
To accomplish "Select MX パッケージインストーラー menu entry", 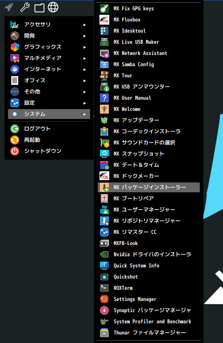I will [149, 187].
